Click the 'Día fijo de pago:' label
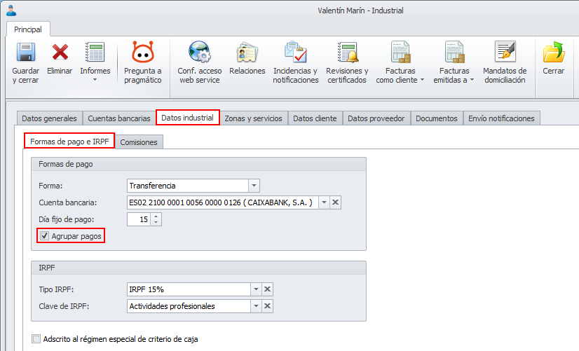This screenshot has height=351, width=579. click(x=67, y=219)
